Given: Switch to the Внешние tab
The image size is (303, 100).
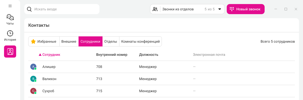Looking at the screenshot, I should (69, 41).
